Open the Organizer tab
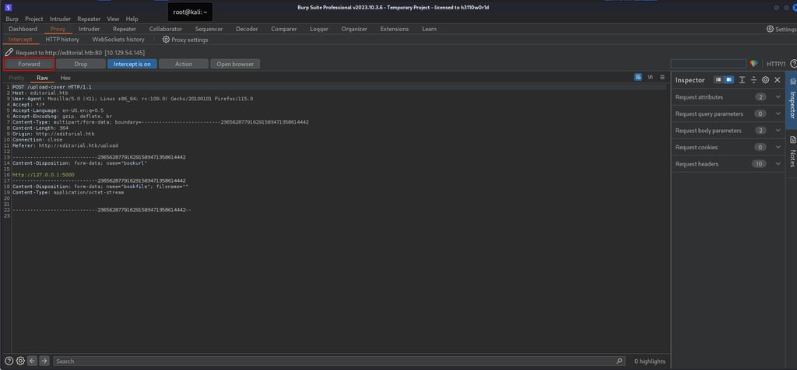Image resolution: width=797 pixels, height=370 pixels. (x=354, y=29)
